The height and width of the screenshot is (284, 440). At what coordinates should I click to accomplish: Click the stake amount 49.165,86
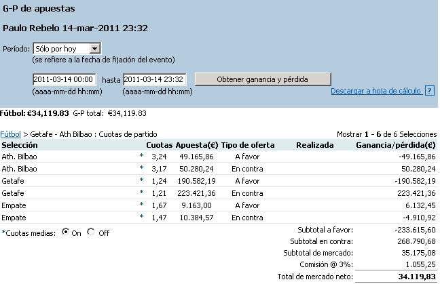196,157
